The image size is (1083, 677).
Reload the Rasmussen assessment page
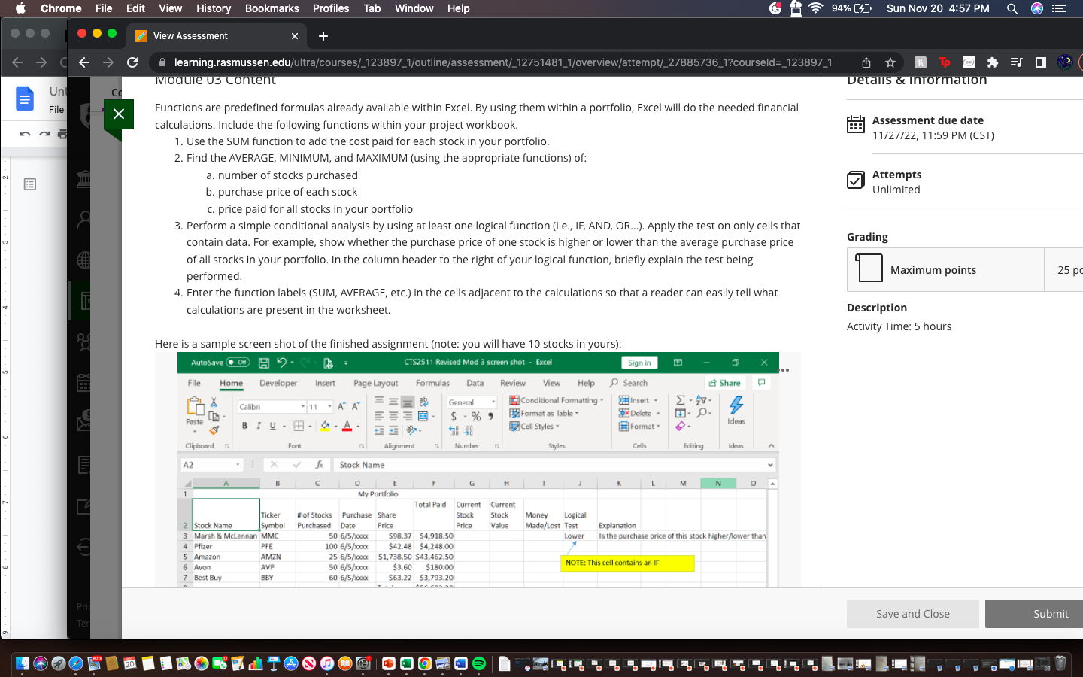[132, 62]
